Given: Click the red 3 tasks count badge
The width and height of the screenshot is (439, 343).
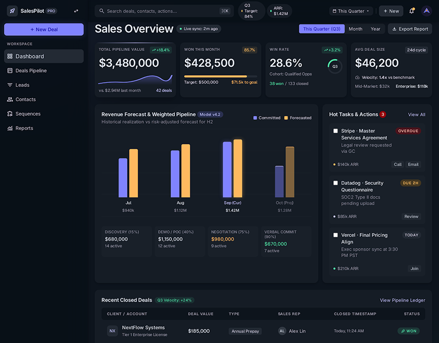Looking at the screenshot, I should click(382, 114).
